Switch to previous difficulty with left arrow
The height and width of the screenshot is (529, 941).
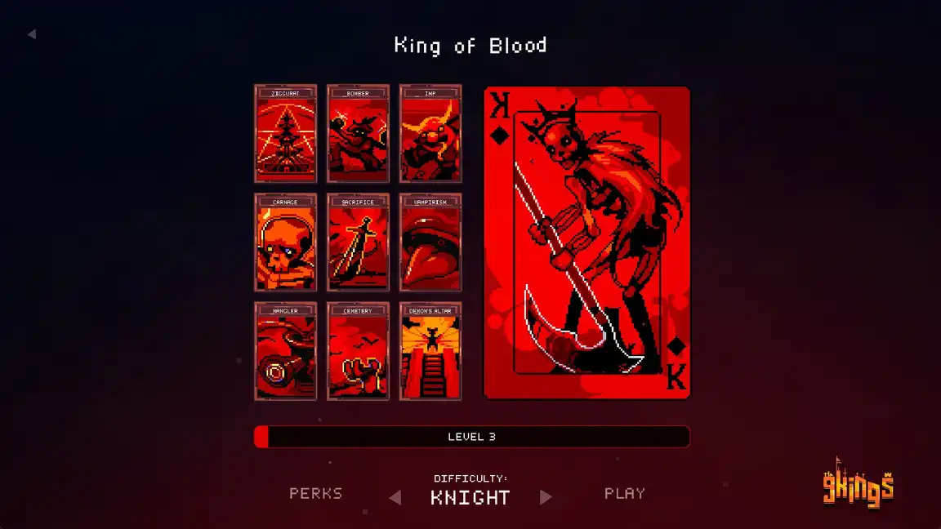(x=395, y=497)
